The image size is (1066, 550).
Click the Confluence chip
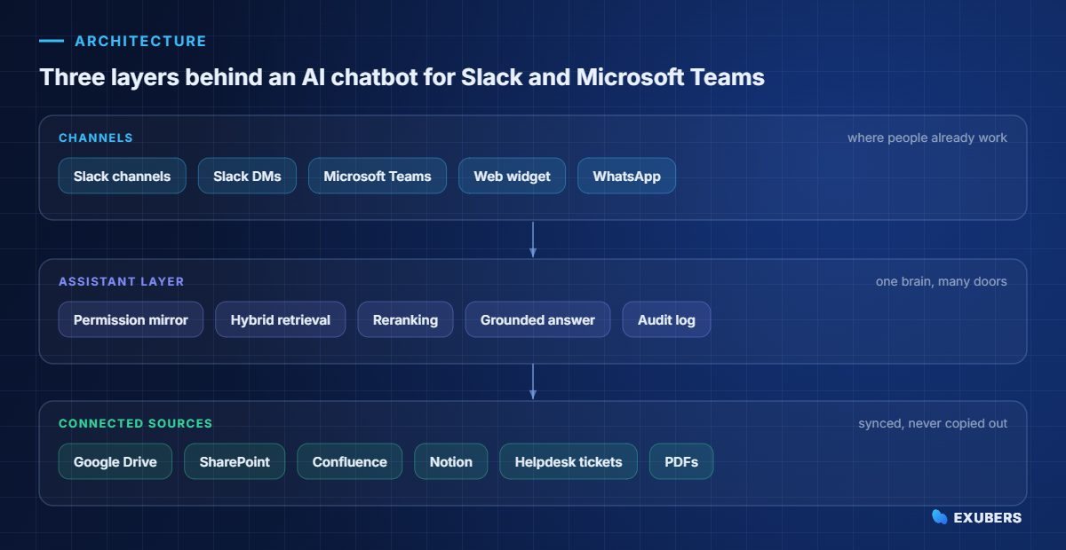[x=350, y=461]
